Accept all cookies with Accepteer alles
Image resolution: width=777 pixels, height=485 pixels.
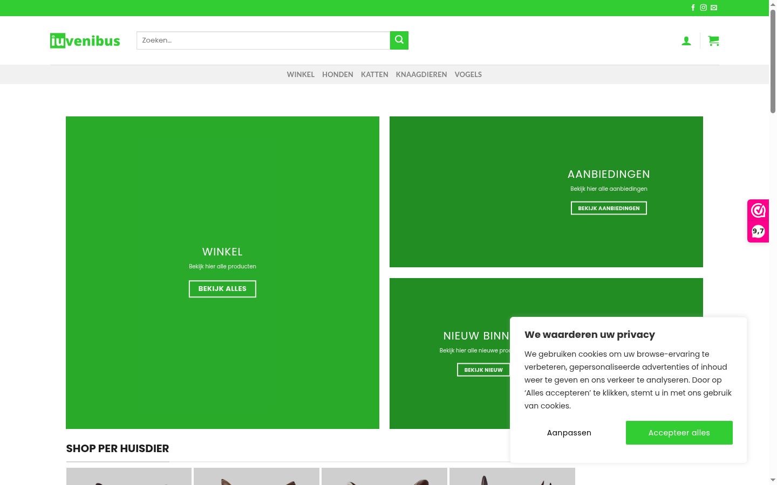pos(679,433)
